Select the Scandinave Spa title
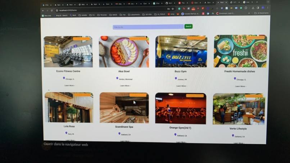 pos(124,127)
